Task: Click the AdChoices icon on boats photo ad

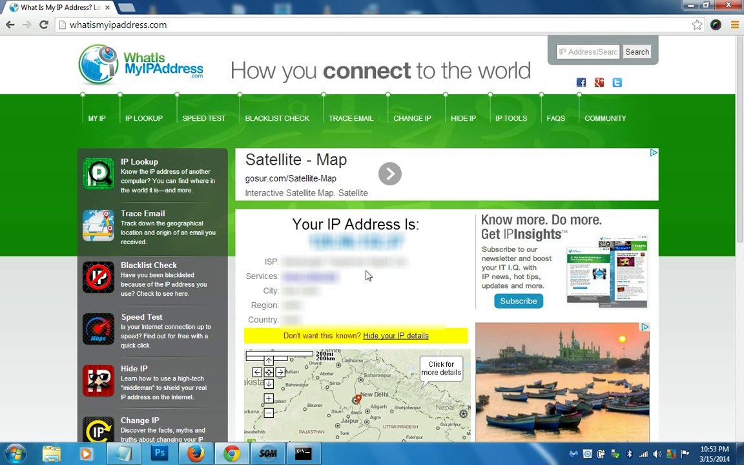Action: [x=645, y=327]
